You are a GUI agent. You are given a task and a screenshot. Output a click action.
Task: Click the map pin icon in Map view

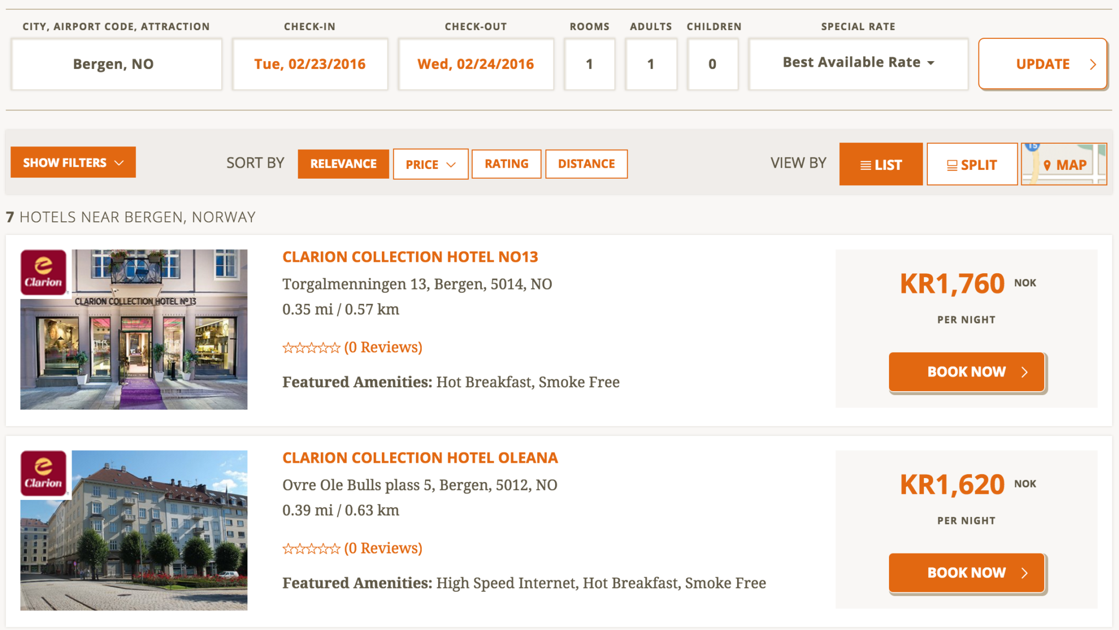1047,165
